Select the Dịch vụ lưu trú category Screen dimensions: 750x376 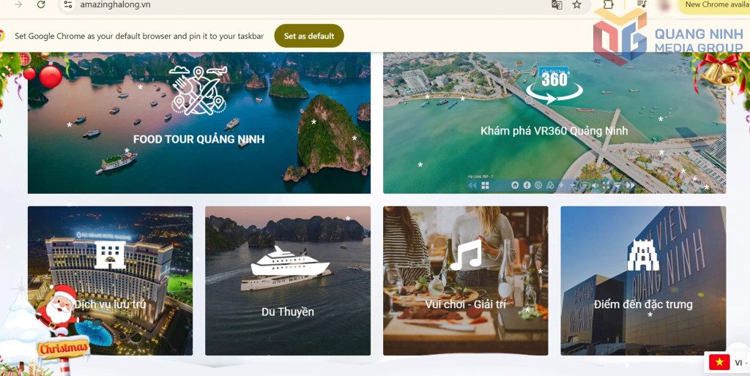pos(110,281)
